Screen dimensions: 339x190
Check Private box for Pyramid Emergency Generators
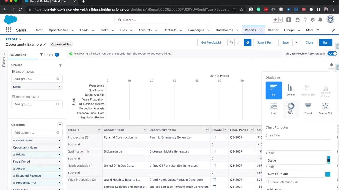click(214, 137)
